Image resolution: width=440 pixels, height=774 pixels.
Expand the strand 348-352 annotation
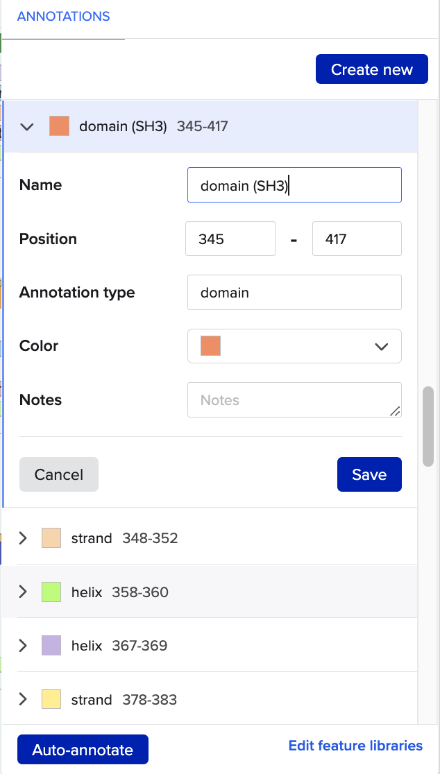23,537
